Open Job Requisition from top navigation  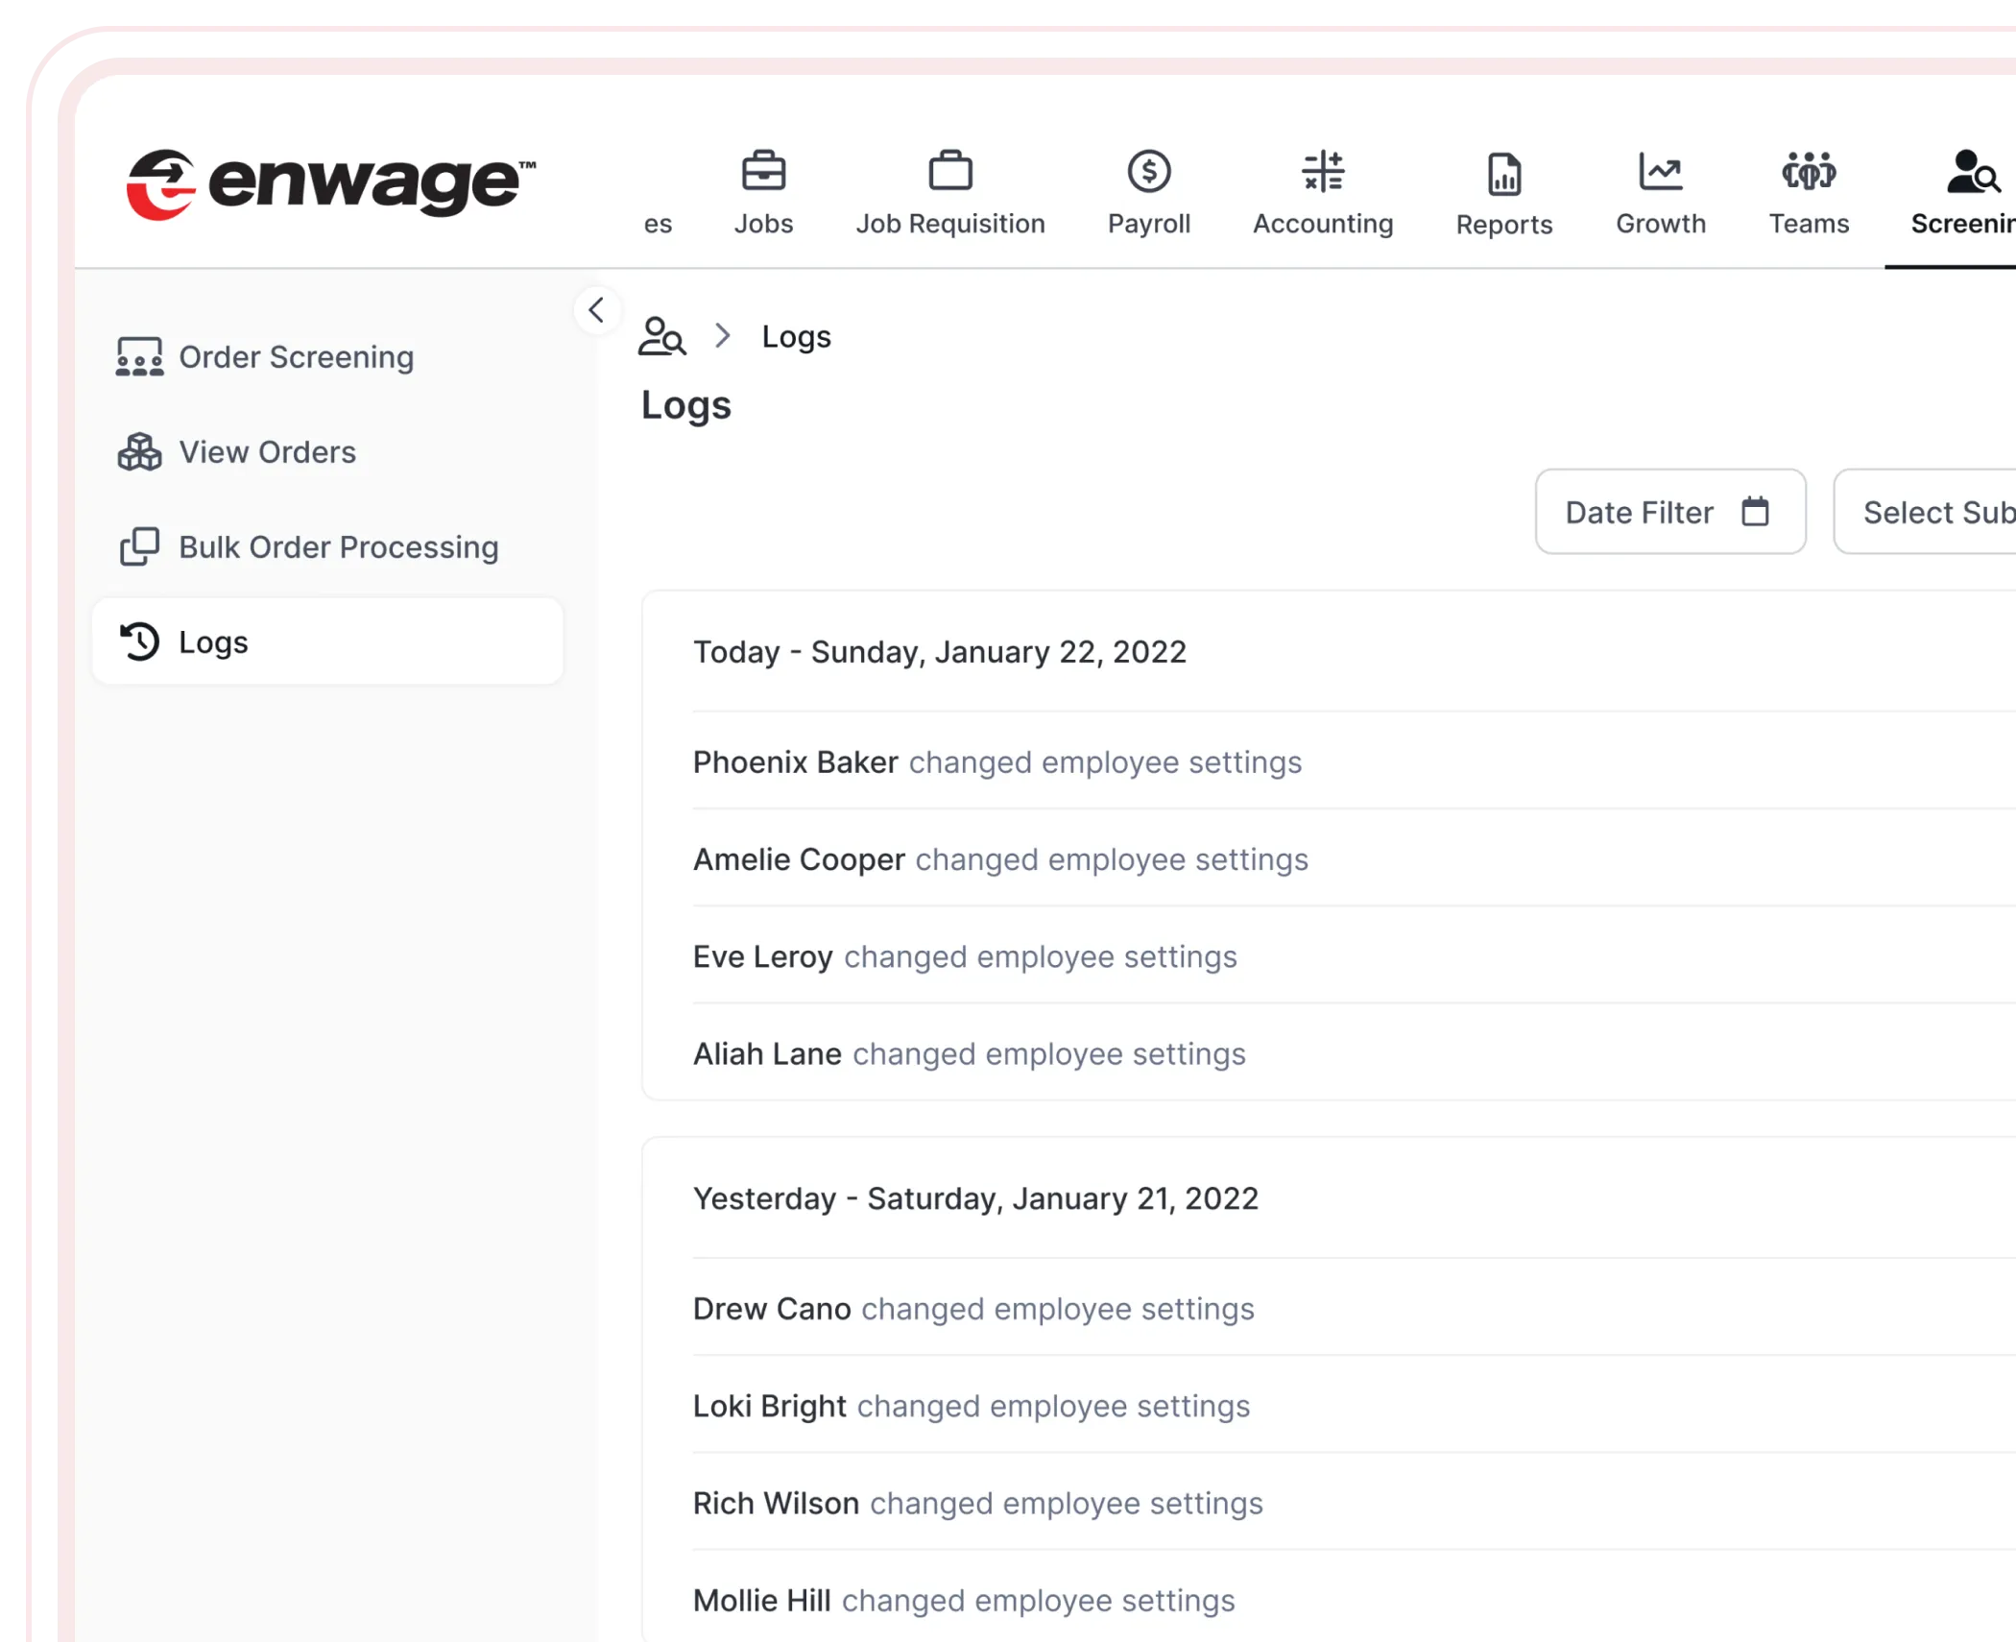click(x=949, y=194)
